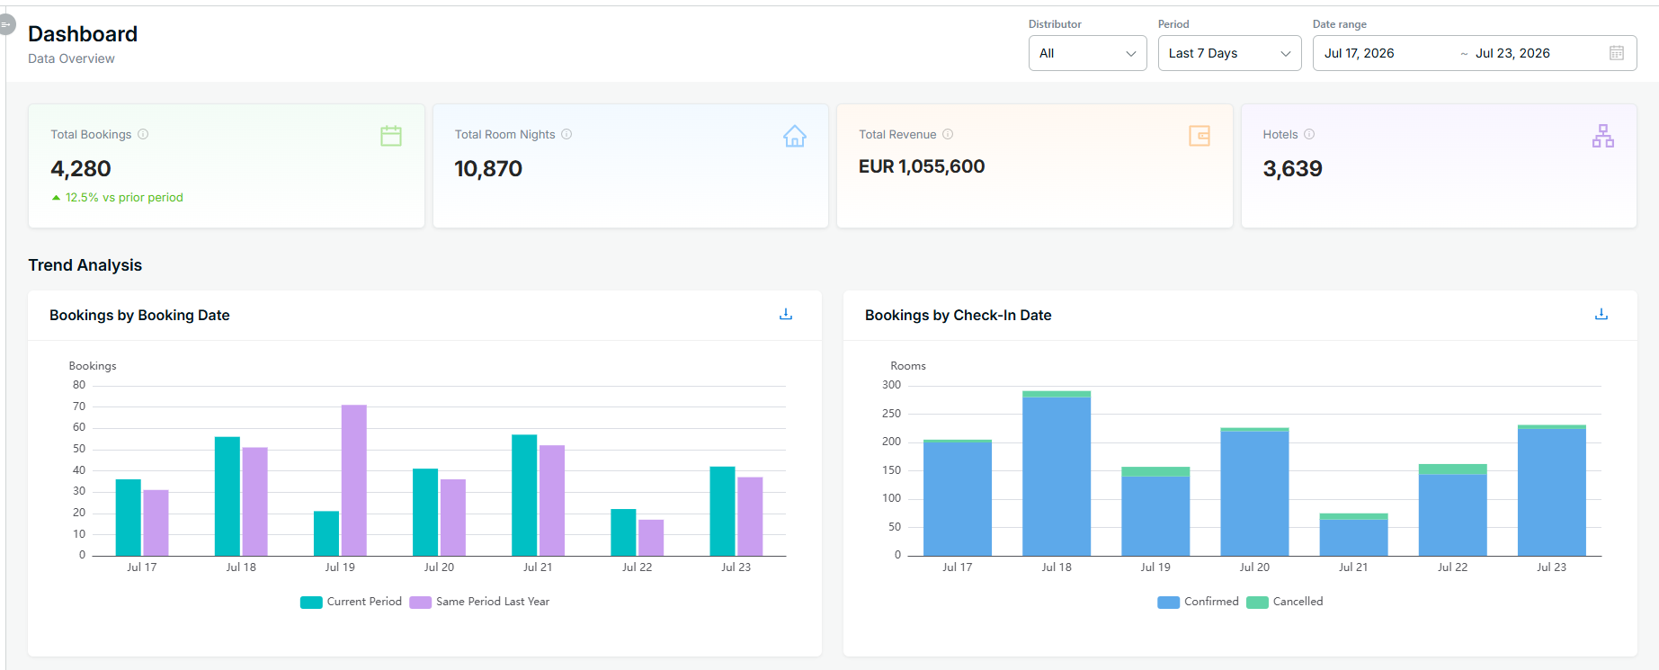Click the sidebar expand toggle icon
Viewport: 1659px width, 670px height.
click(6, 24)
